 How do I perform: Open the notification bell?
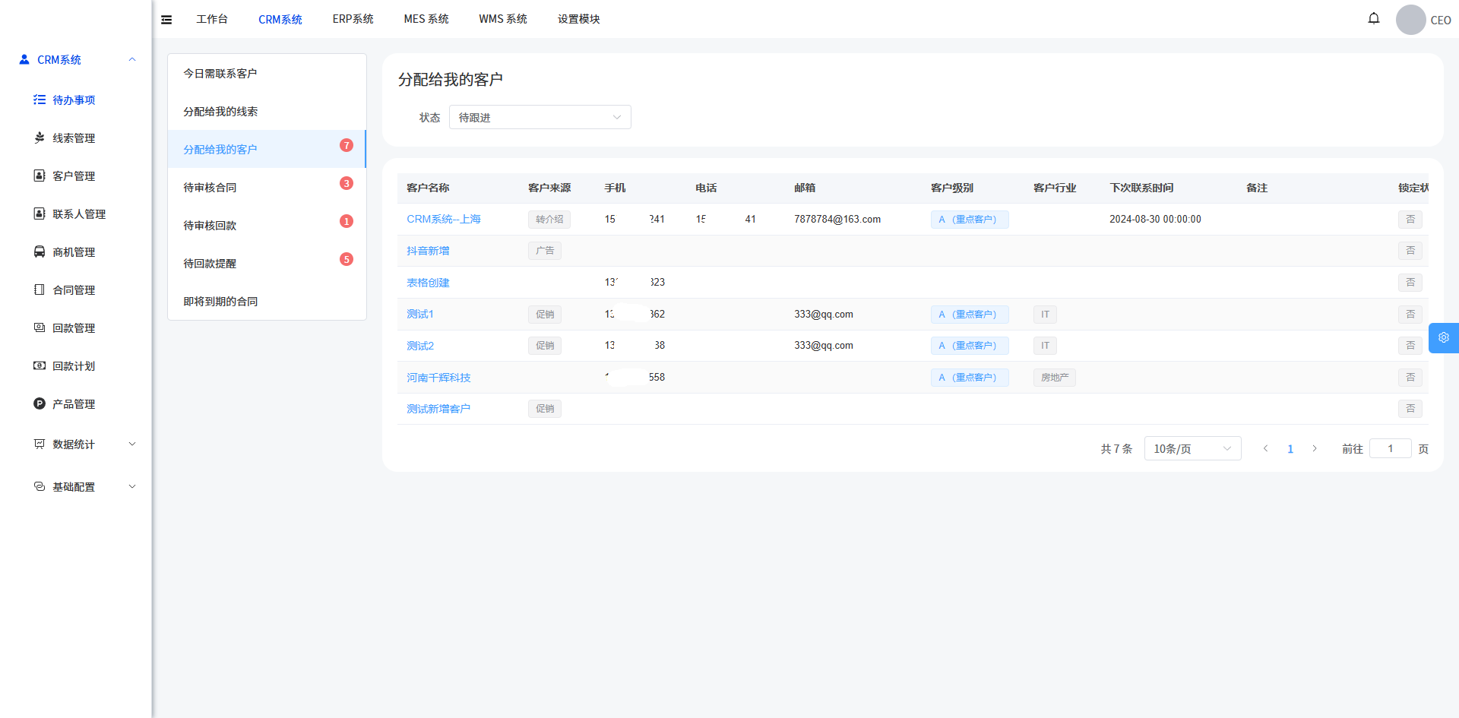pos(1373,18)
